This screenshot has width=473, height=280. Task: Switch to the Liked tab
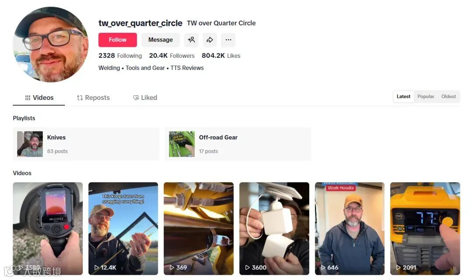145,98
